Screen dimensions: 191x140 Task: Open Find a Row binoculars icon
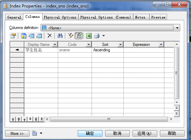pyautogui.click(x=60, y=36)
